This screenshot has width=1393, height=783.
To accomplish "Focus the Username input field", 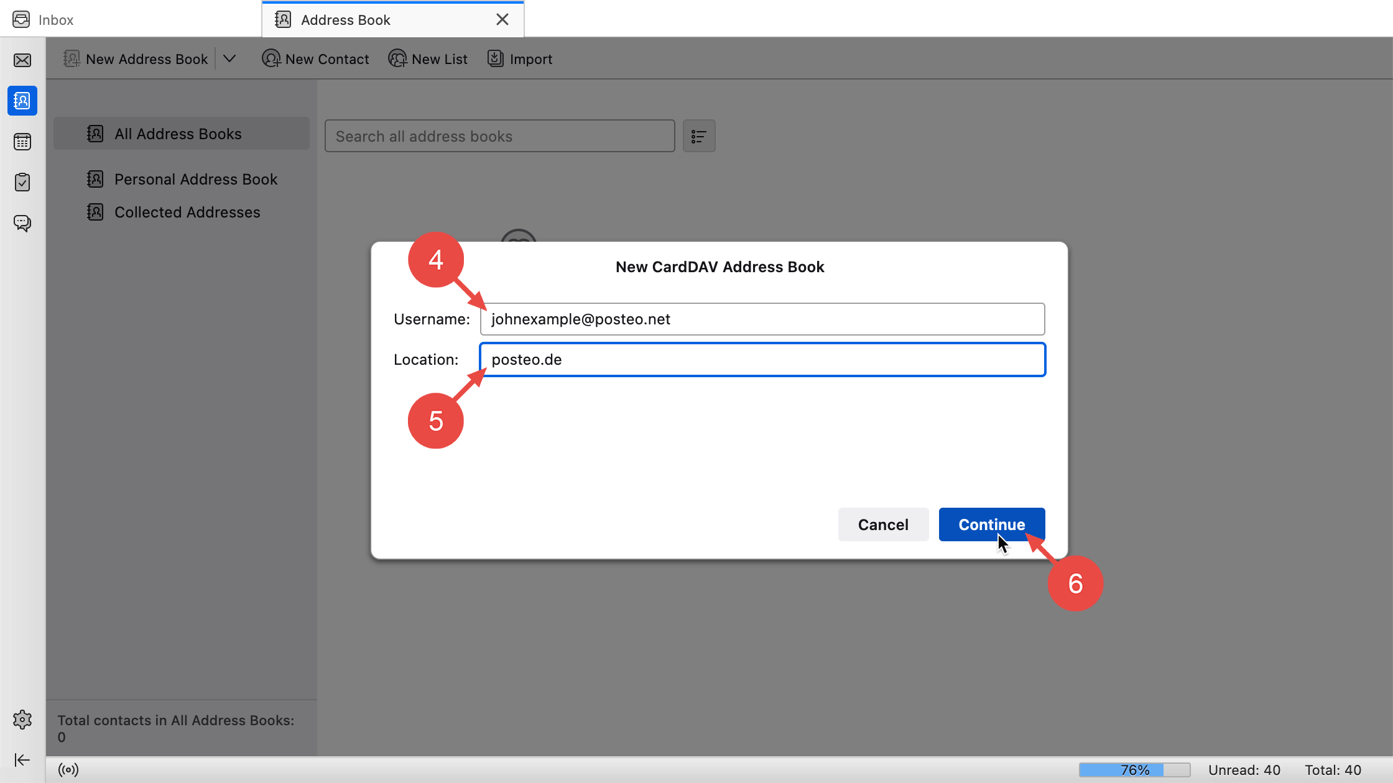I will (762, 319).
